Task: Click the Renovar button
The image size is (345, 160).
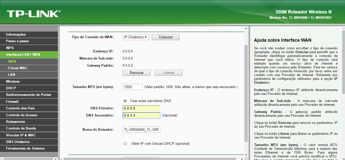Action: (137, 73)
